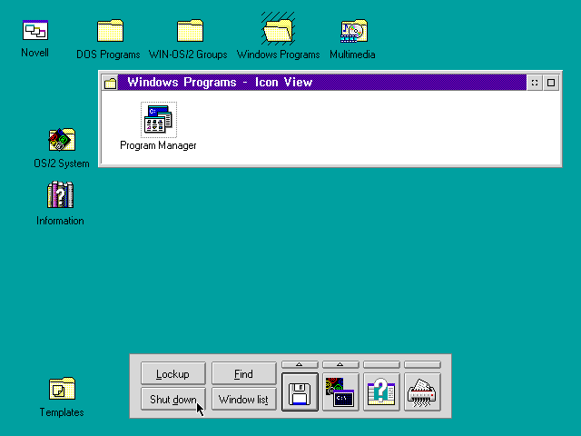Click the Window list button
Viewport: 581px width, 436px height.
(x=244, y=399)
